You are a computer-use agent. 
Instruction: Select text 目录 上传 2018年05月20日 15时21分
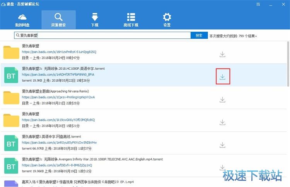[x=51, y=126]
